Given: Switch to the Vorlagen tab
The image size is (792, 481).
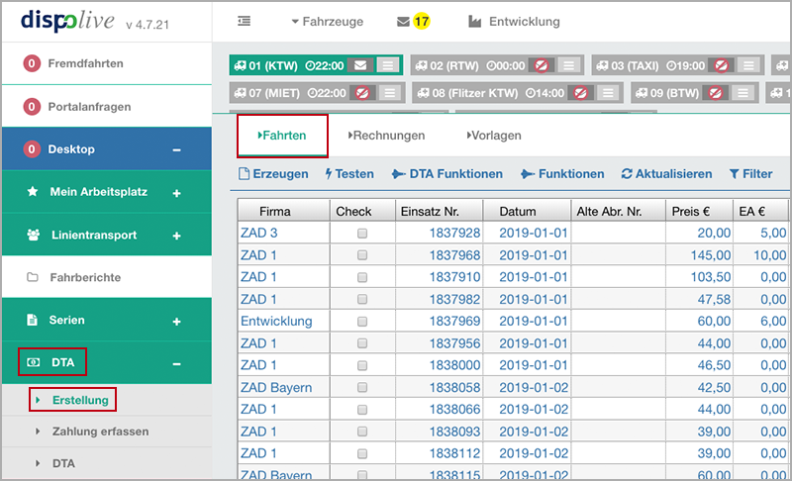Looking at the screenshot, I should pyautogui.click(x=494, y=136).
